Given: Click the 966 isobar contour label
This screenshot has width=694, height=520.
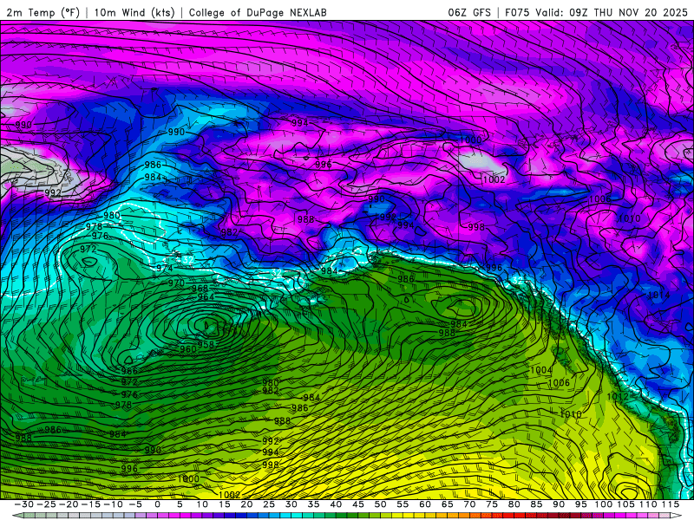Looking at the screenshot, I should 129,371.
